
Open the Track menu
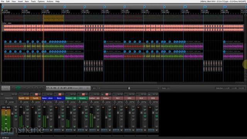coord(33,2)
